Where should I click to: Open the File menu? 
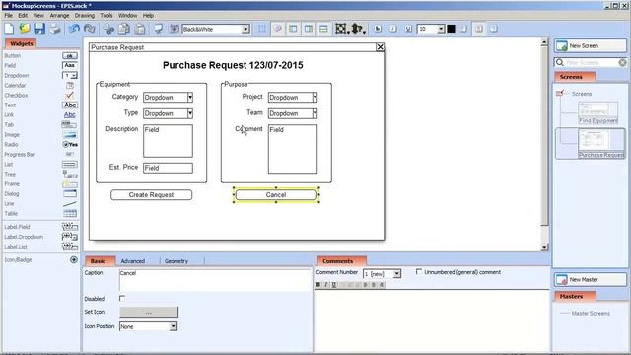tap(9, 16)
